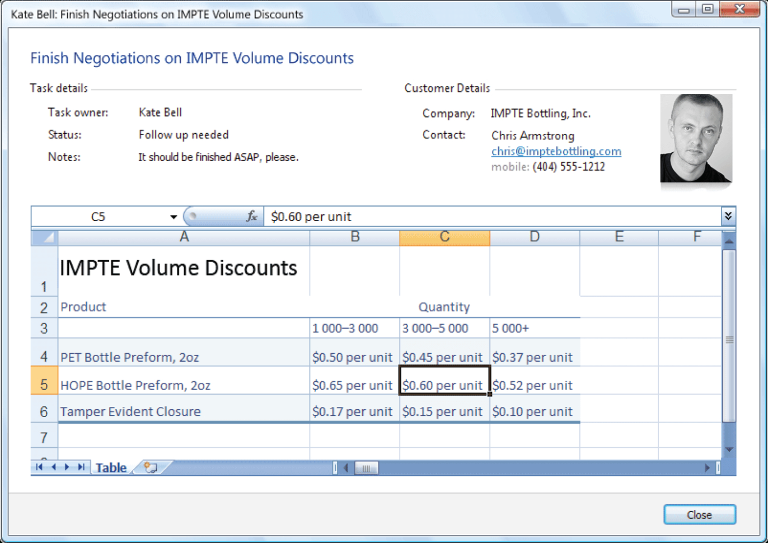Open the Name Box dropdown arrow
The height and width of the screenshot is (543, 768).
click(x=174, y=217)
